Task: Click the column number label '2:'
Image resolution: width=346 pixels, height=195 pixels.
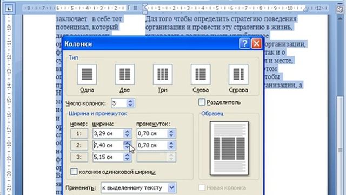Action: click(79, 145)
